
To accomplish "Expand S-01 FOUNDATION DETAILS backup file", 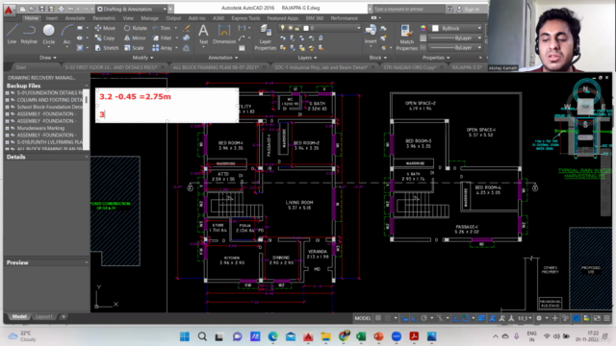I will point(7,93).
